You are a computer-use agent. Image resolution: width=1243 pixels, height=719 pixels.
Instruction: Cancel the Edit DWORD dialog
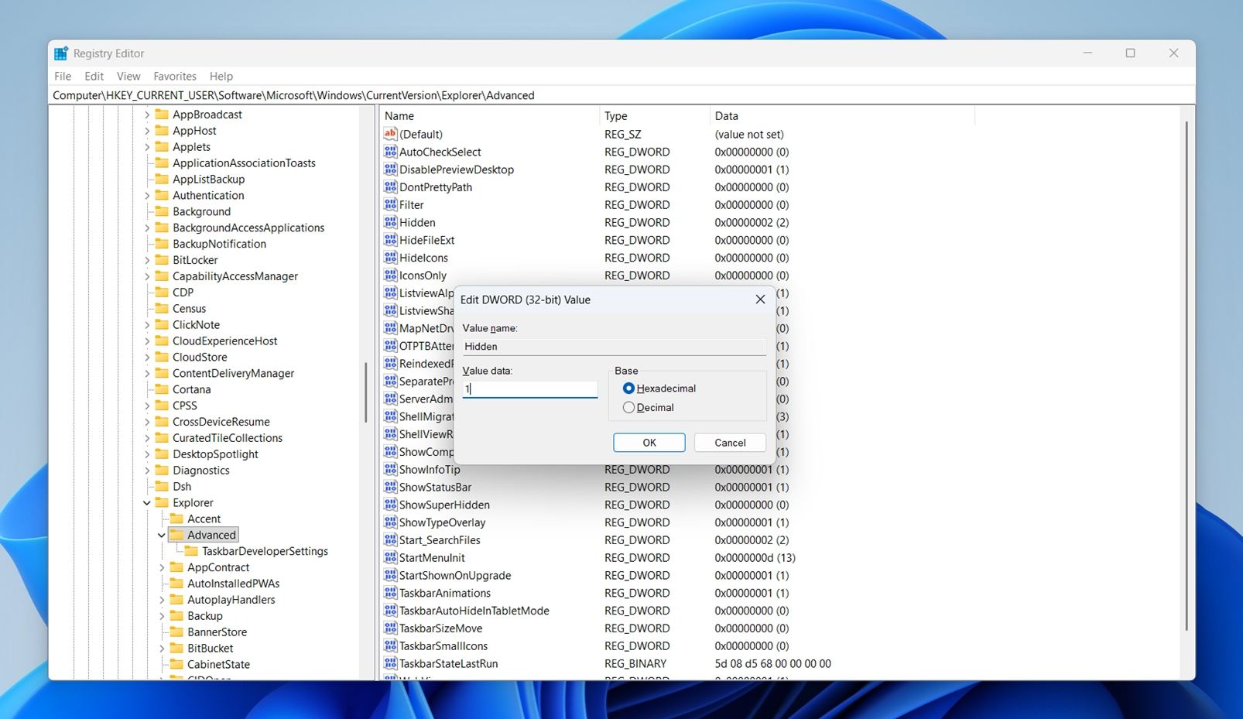pyautogui.click(x=729, y=443)
